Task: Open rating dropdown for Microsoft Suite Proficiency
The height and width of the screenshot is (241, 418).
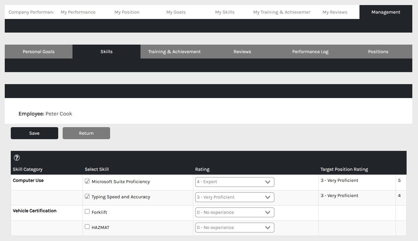Action: click(x=235, y=182)
